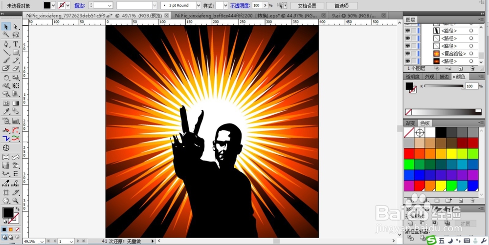The image size is (489, 245).
Task: Close the first NiPic document tab
Action: click(167, 15)
